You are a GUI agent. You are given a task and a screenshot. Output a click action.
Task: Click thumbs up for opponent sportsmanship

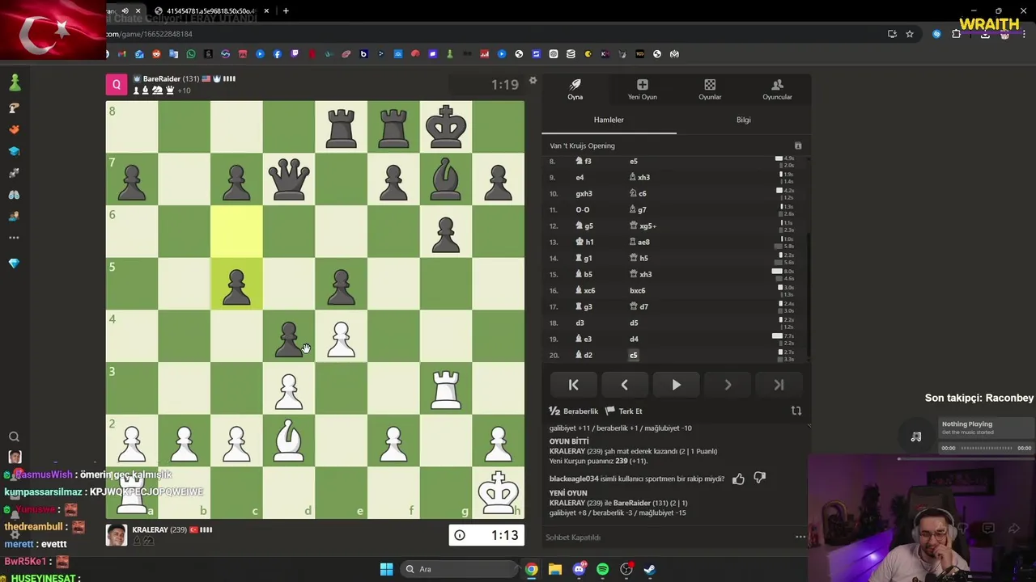click(x=738, y=479)
